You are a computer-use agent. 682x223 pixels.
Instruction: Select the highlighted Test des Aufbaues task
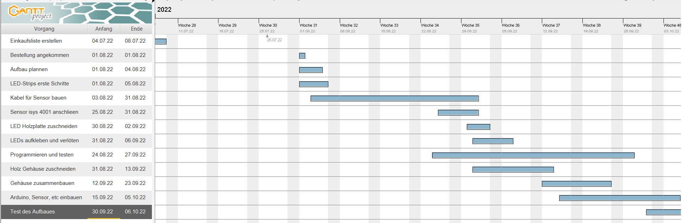pyautogui.click(x=32, y=212)
